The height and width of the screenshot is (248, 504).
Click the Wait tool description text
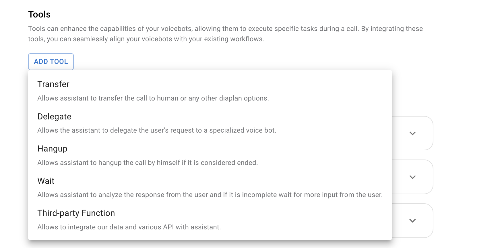point(210,195)
